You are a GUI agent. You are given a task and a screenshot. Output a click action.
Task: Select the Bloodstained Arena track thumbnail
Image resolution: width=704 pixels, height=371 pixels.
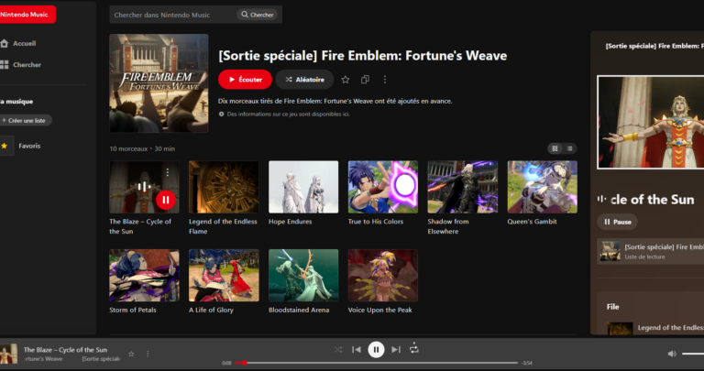tap(303, 276)
